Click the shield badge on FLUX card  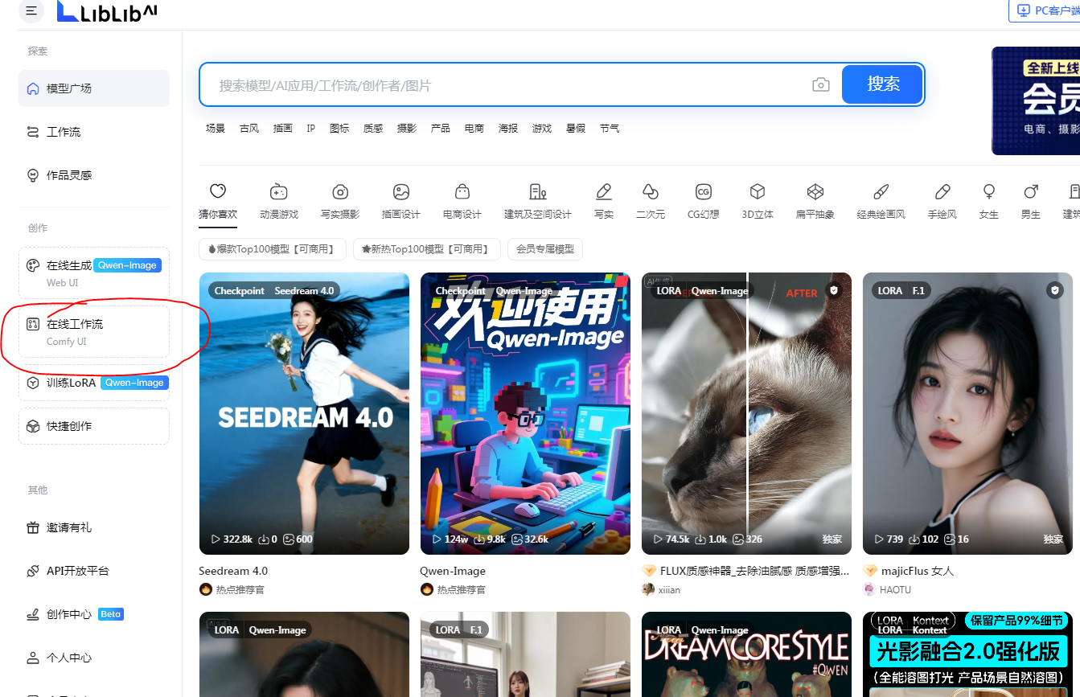click(833, 290)
